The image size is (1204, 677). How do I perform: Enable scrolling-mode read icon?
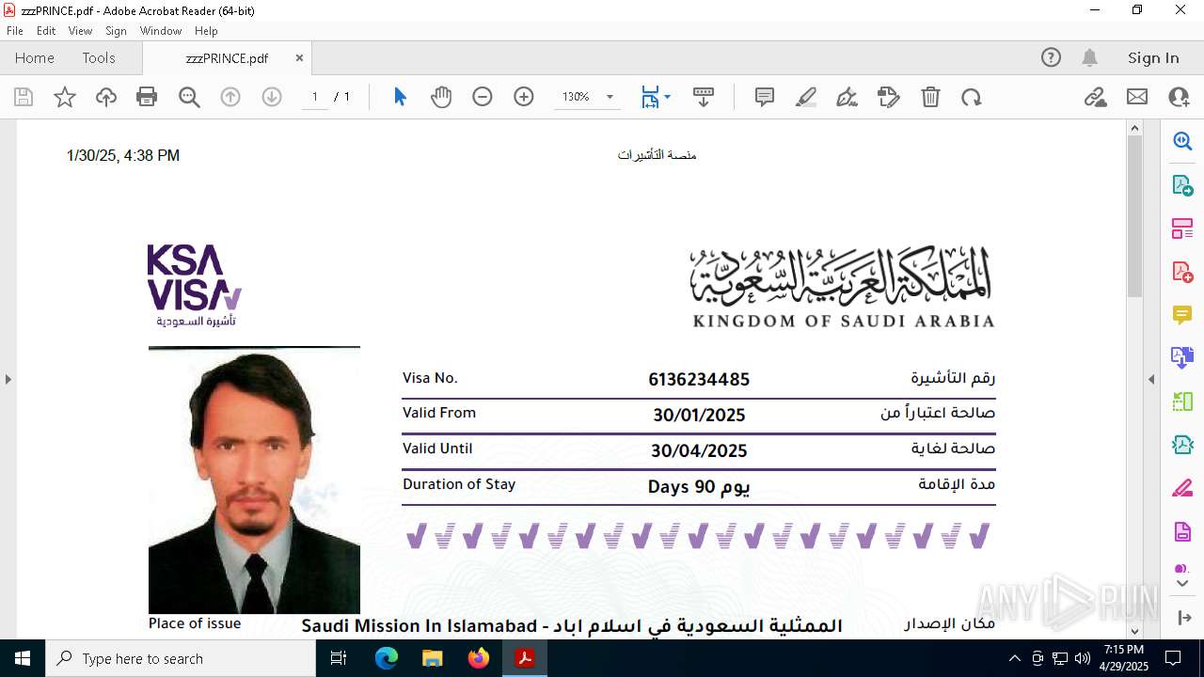point(703,97)
